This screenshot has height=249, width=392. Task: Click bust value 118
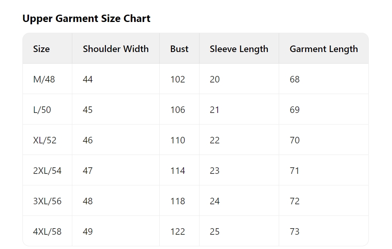click(x=178, y=201)
